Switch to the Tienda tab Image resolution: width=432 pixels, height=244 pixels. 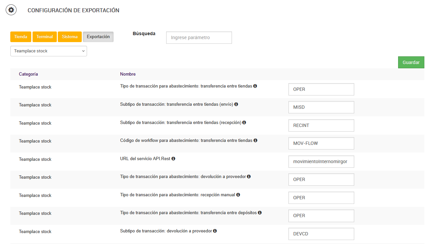(21, 37)
